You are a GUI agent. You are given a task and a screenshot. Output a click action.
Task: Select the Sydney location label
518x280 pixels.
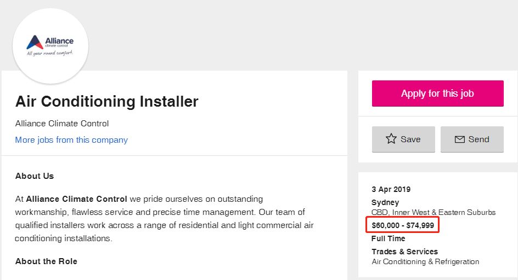click(x=385, y=202)
